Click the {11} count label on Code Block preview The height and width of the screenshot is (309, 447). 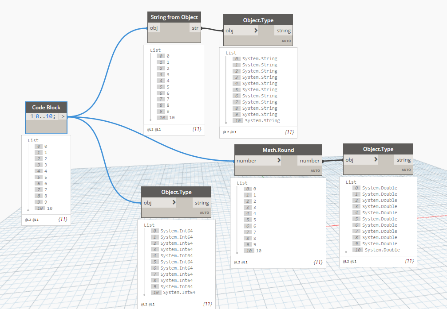pyautogui.click(x=63, y=219)
